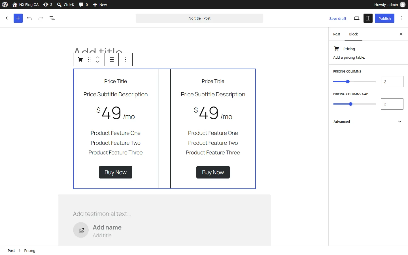
Task: Click the testimonial Add name field
Action: pyautogui.click(x=107, y=227)
